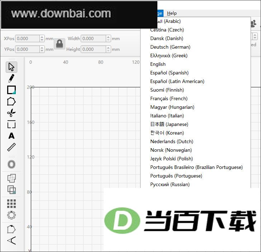Click the Width spinner arrows
The image size is (261, 252).
click(x=108, y=39)
